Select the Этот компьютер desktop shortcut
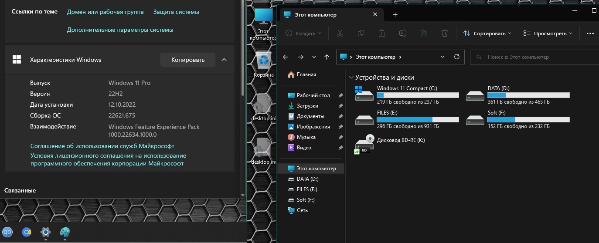This screenshot has height=243, width=599. (x=263, y=24)
